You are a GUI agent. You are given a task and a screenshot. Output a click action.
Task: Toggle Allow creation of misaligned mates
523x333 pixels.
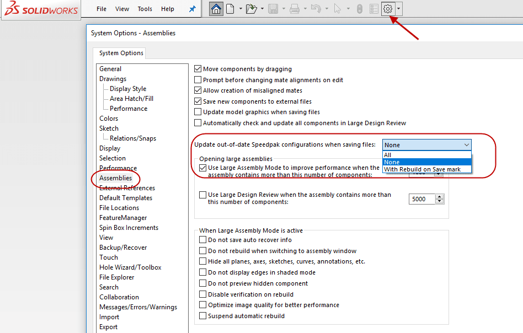click(198, 90)
